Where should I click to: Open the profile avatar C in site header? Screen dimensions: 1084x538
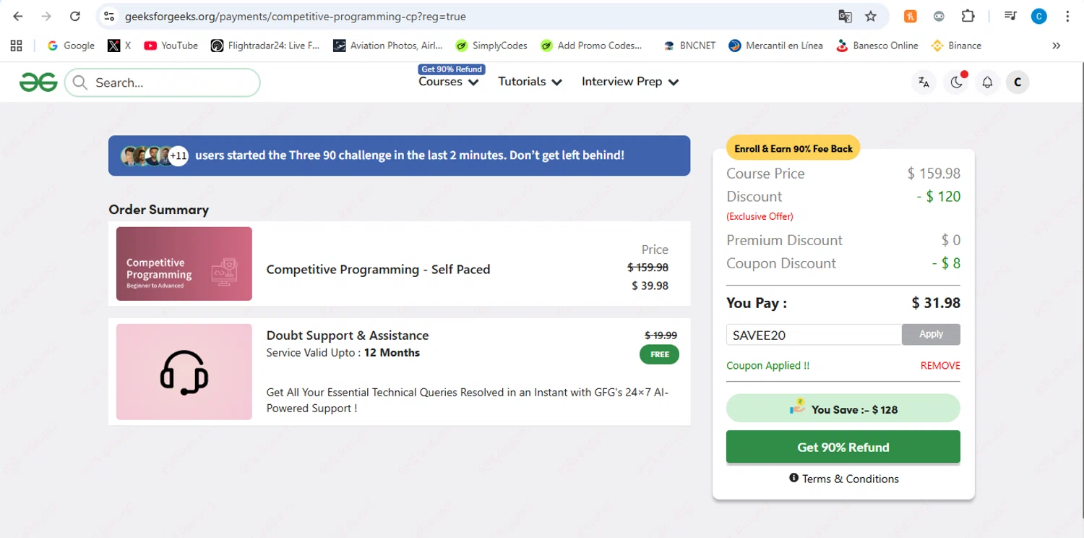click(x=1018, y=82)
